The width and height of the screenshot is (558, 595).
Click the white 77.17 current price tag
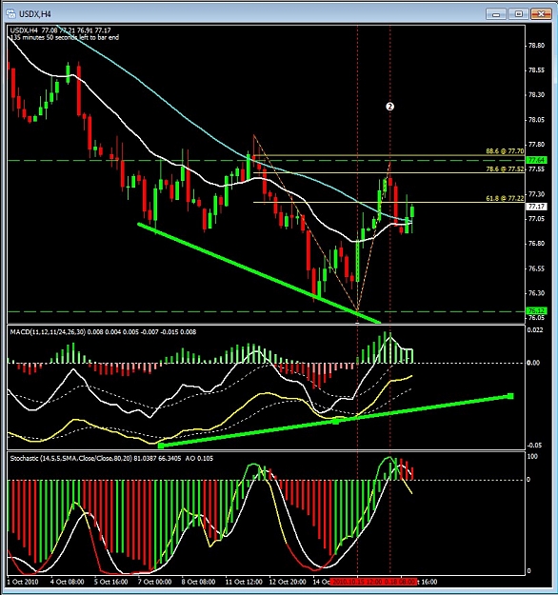(537, 207)
